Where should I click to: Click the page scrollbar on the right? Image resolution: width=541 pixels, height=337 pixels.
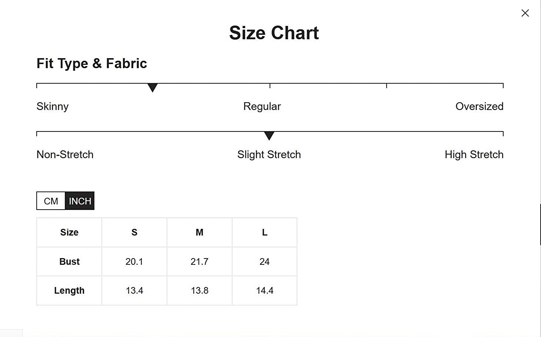pyautogui.click(x=540, y=224)
